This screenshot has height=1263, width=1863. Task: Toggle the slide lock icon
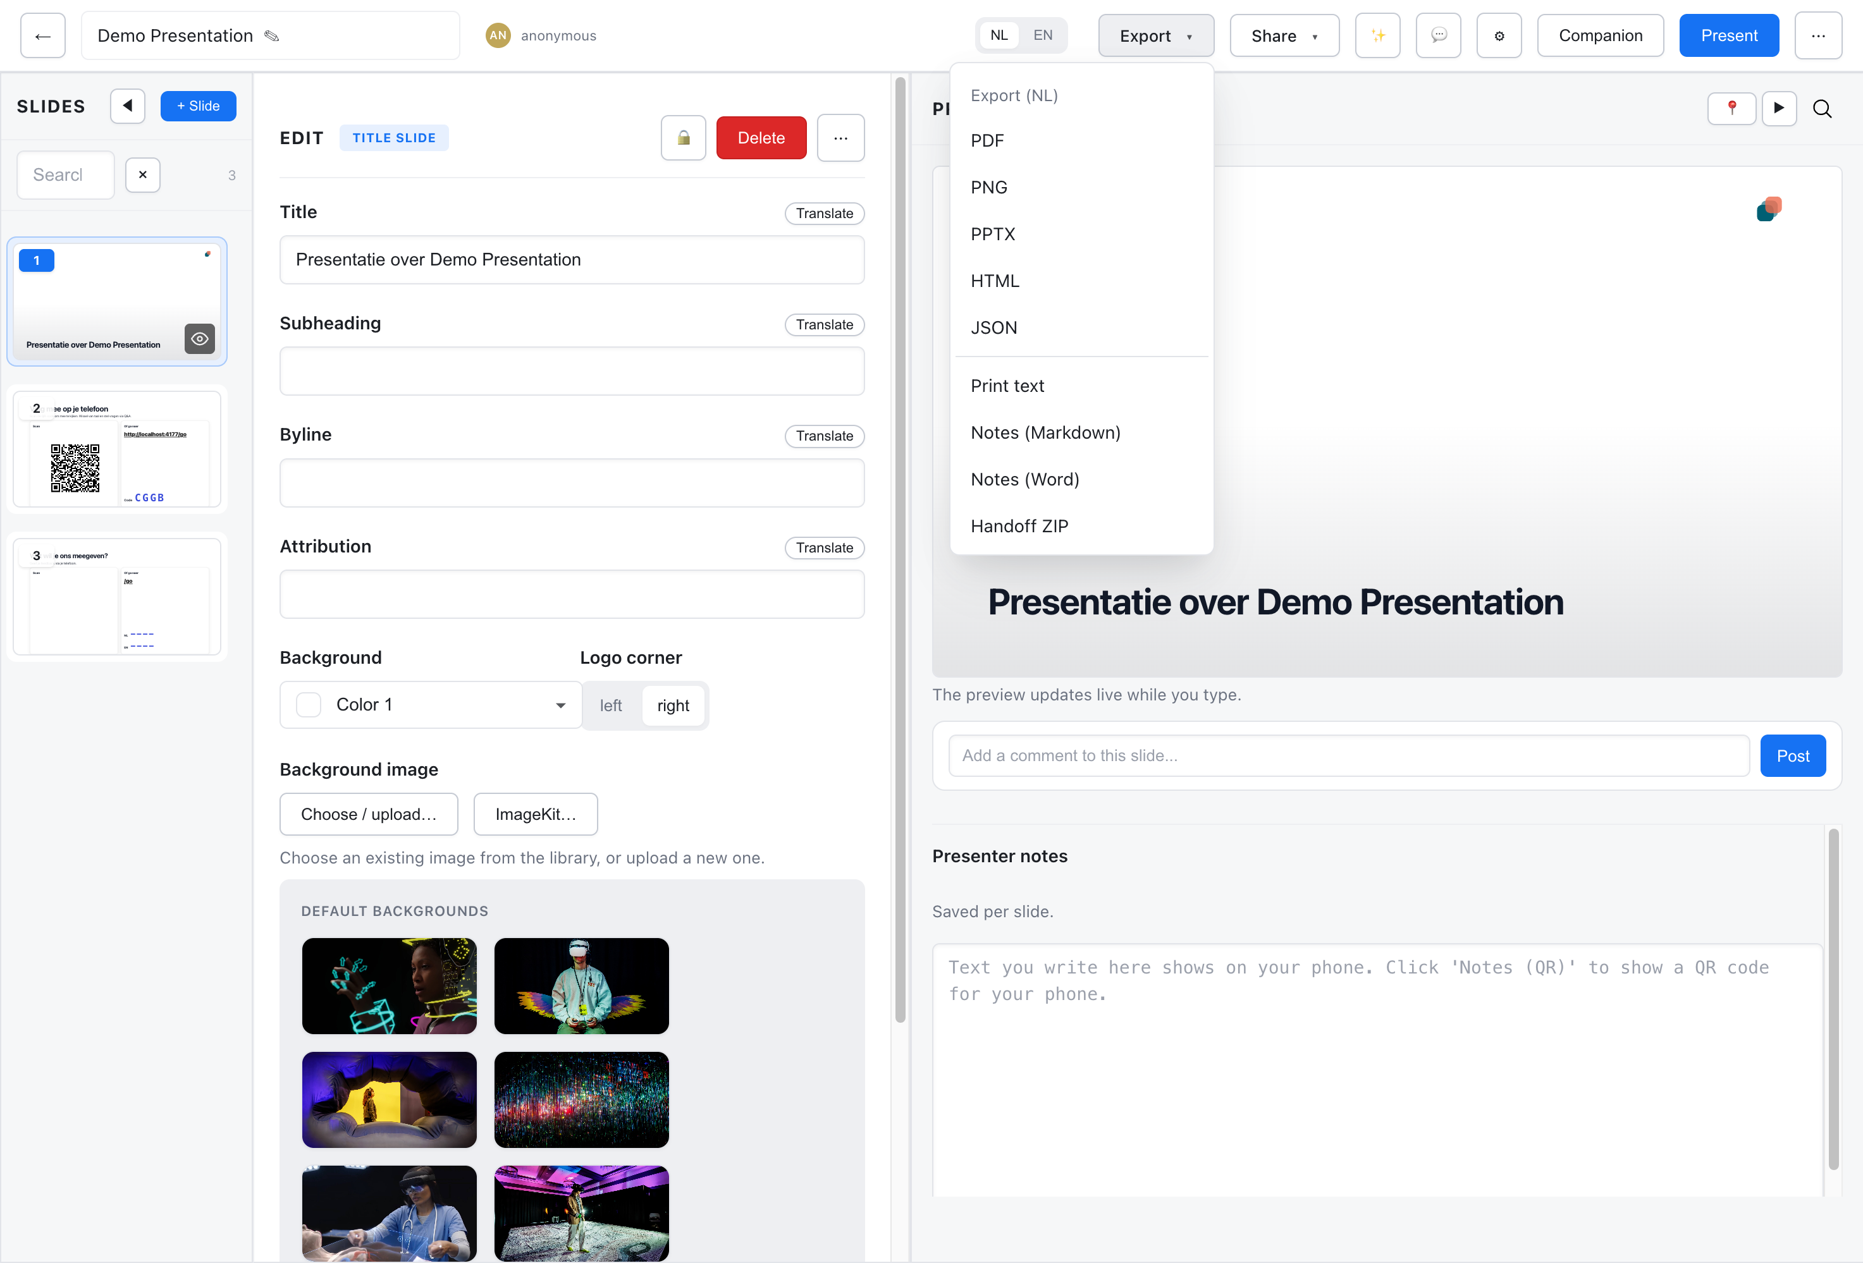(x=683, y=138)
